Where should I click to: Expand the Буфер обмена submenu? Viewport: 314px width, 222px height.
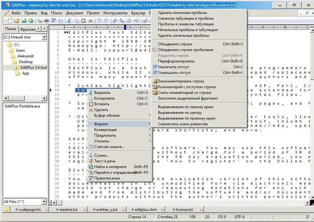click(119, 115)
